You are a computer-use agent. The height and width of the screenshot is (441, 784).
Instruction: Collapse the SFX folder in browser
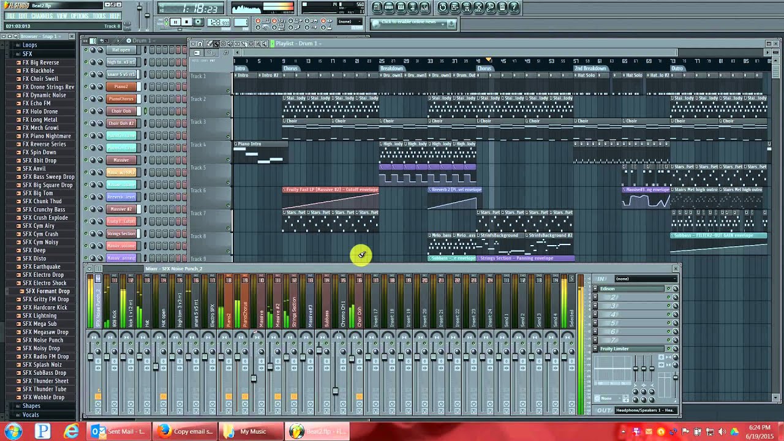tap(27, 54)
